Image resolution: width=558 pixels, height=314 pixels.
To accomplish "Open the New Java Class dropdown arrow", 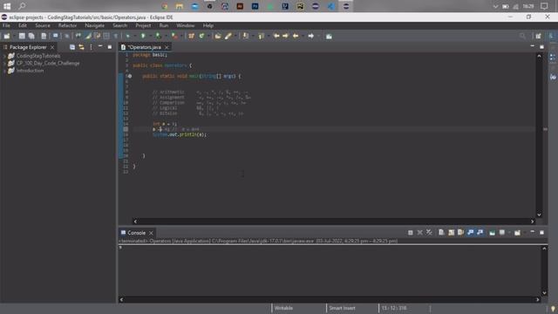I will pos(208,36).
